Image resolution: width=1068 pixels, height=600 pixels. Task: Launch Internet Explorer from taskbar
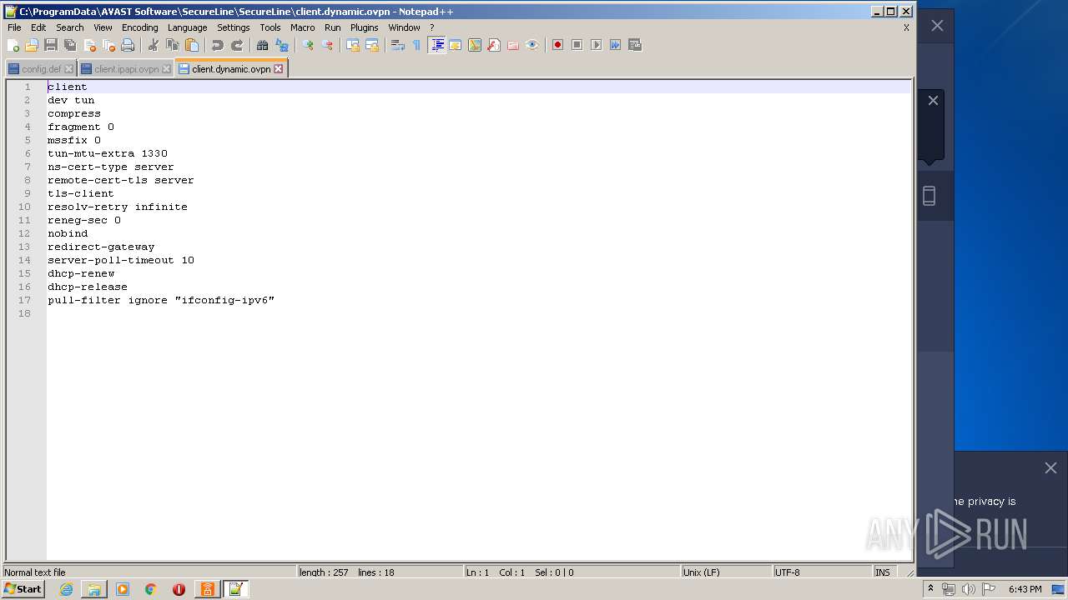(x=66, y=589)
